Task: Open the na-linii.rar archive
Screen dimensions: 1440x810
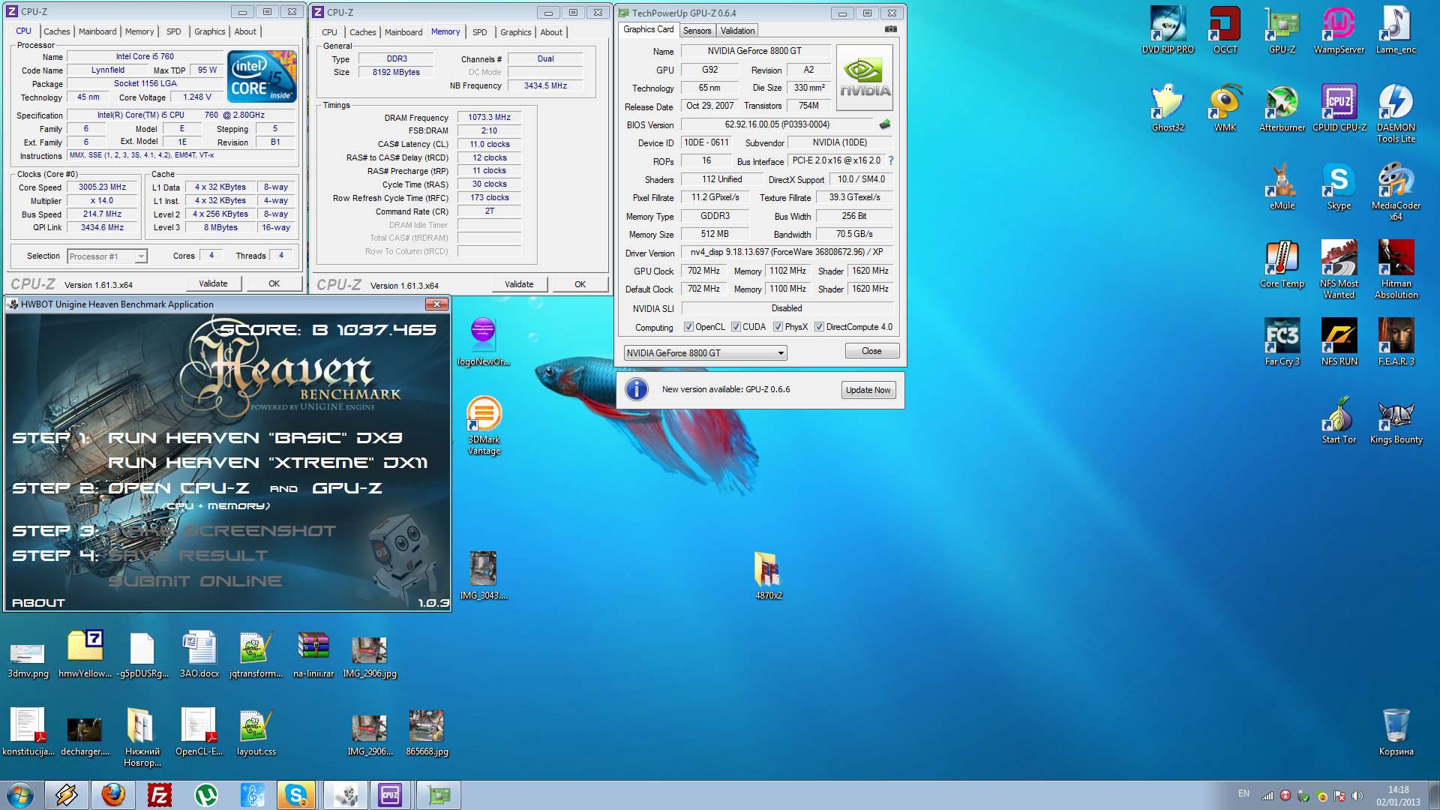Action: tap(313, 654)
